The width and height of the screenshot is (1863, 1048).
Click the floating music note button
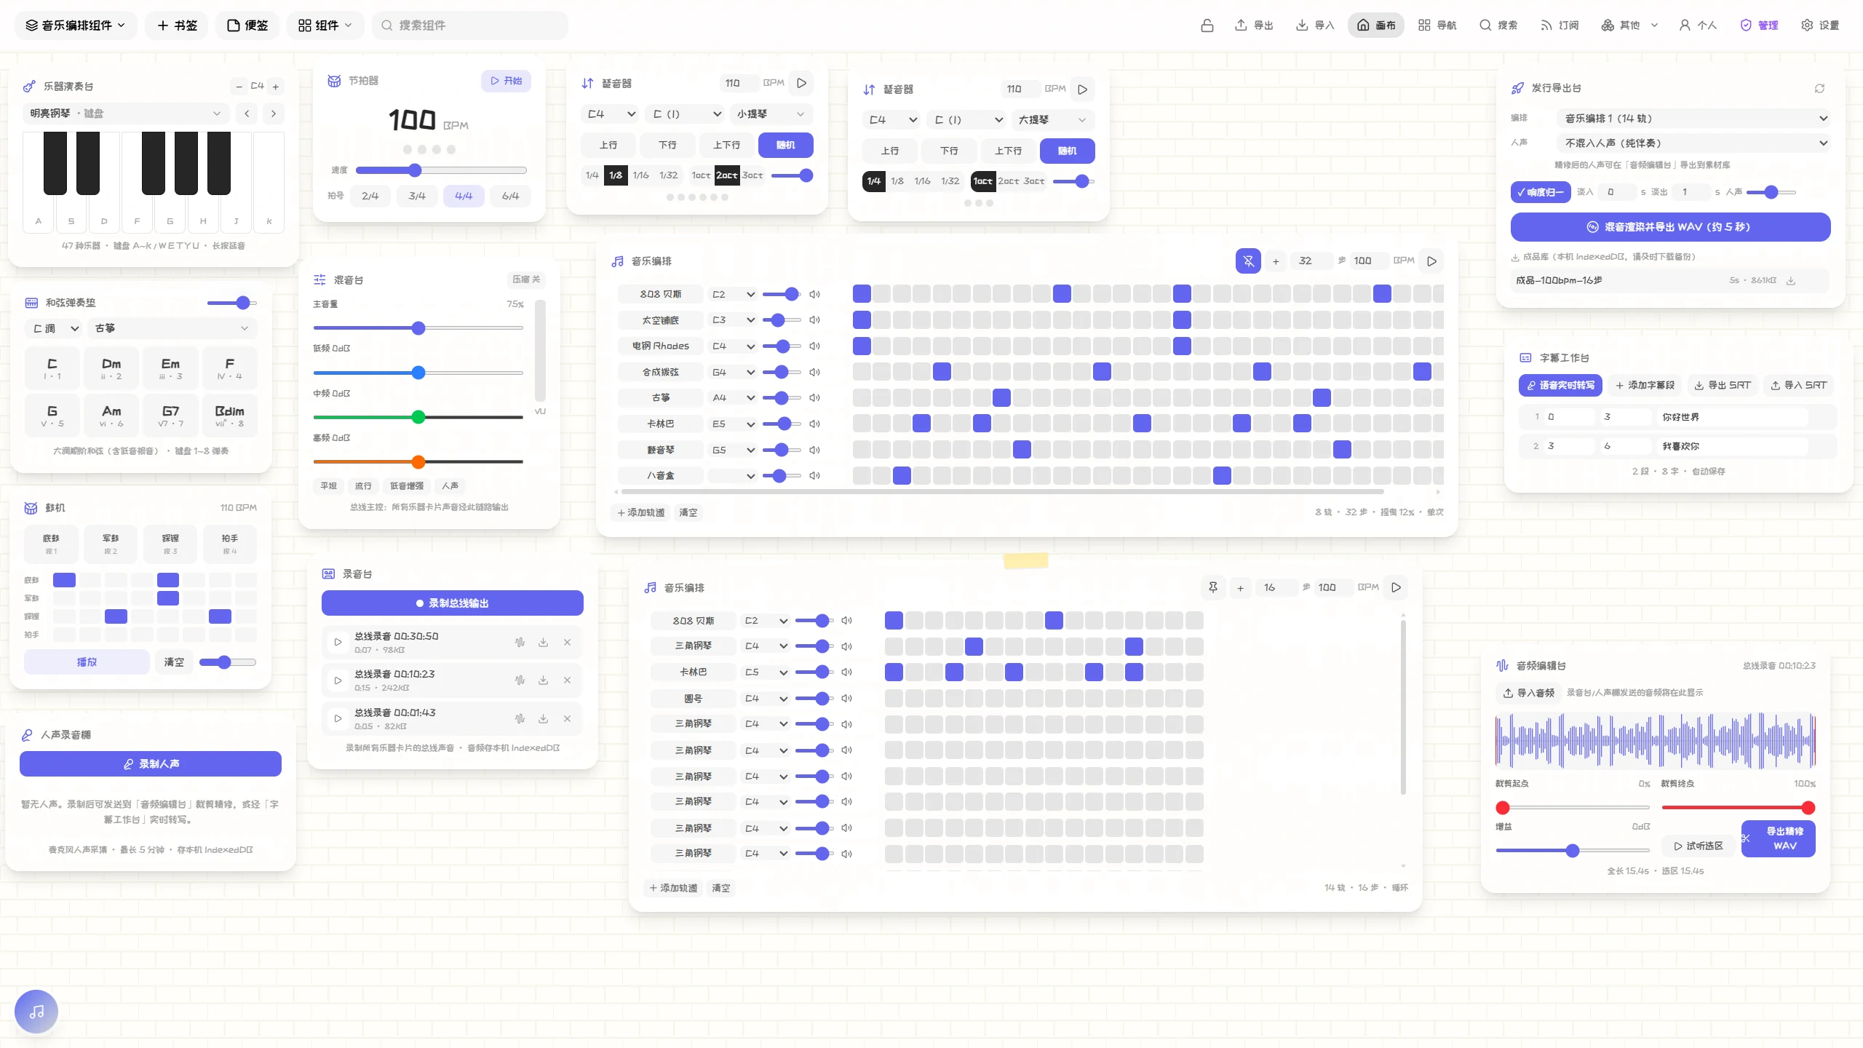pyautogui.click(x=36, y=1012)
